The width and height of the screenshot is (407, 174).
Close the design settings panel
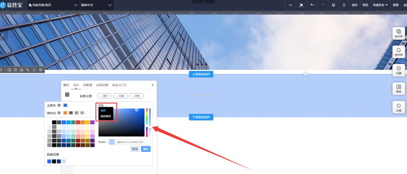pyautogui.click(x=153, y=85)
